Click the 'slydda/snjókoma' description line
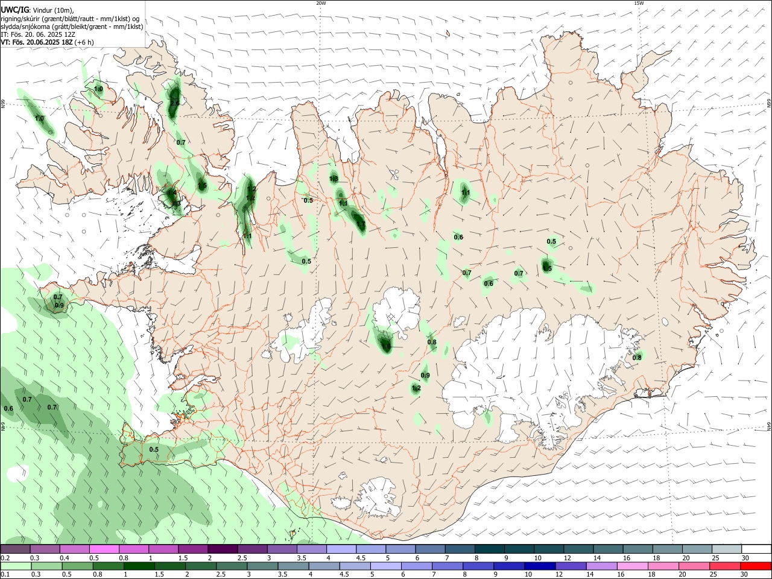 tap(72, 27)
